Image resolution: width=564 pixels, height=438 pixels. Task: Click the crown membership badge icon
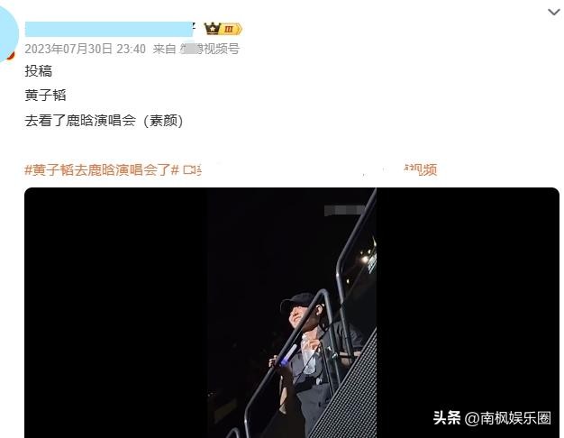tap(212, 29)
